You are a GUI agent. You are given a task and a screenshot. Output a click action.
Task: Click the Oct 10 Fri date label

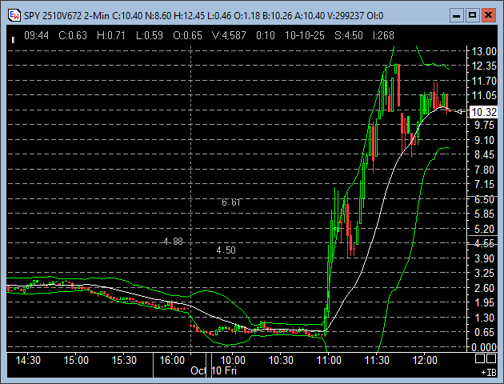213,371
